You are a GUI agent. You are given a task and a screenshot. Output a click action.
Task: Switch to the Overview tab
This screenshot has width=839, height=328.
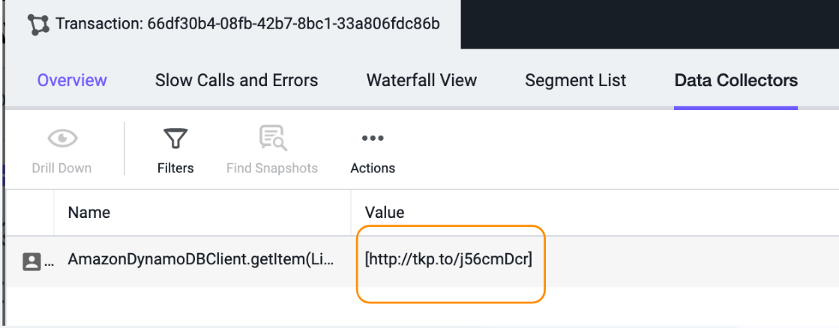pos(72,80)
